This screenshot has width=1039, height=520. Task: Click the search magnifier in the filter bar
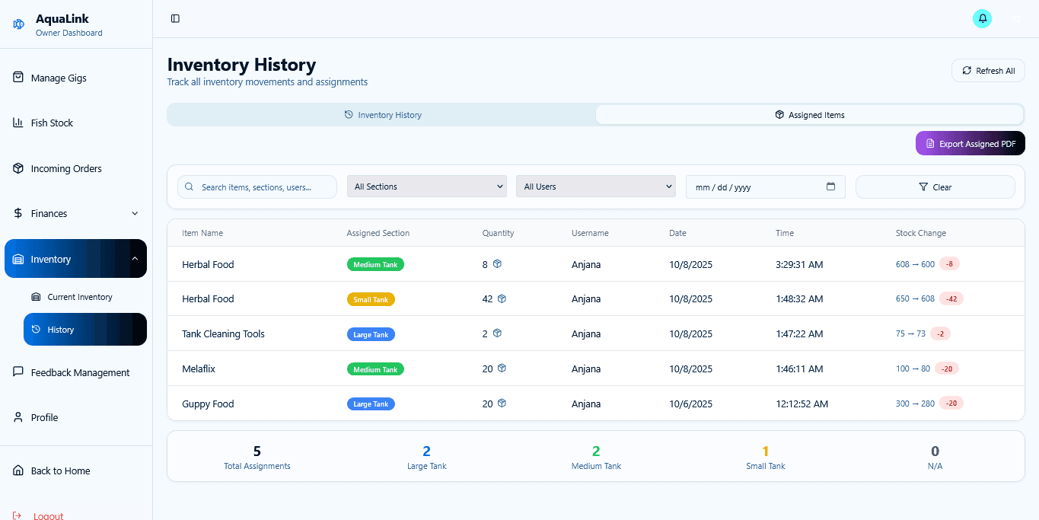click(x=189, y=186)
